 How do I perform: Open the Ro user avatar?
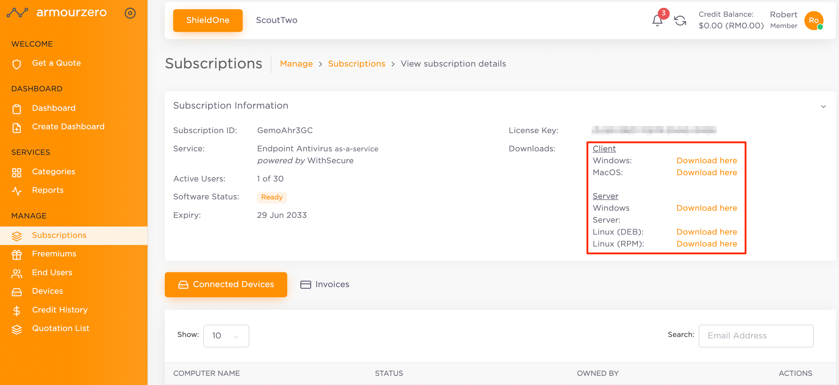point(814,20)
